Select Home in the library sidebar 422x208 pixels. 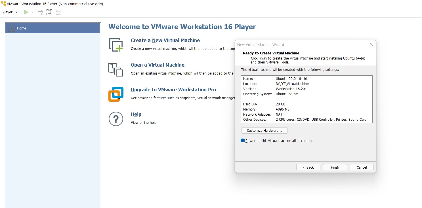point(53,28)
